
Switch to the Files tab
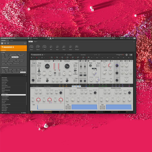(12, 41)
